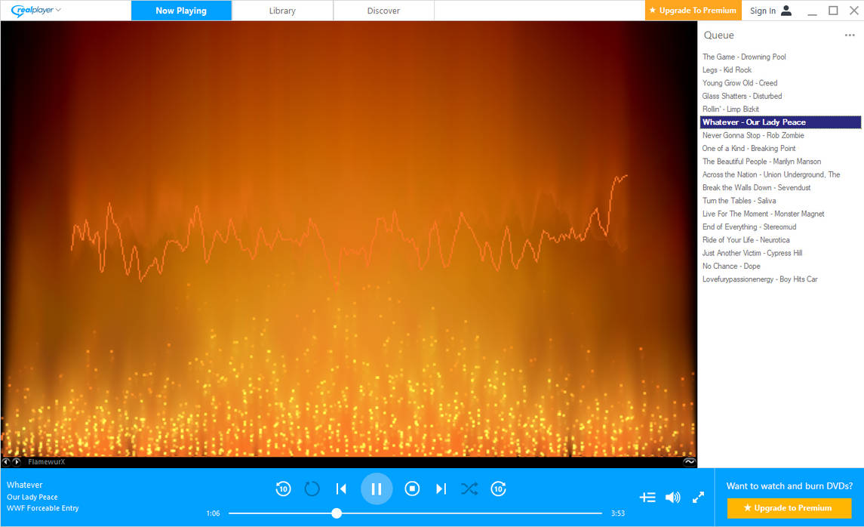864x527 pixels.
Task: Open the queue options menu (three dots)
Action: (848, 35)
